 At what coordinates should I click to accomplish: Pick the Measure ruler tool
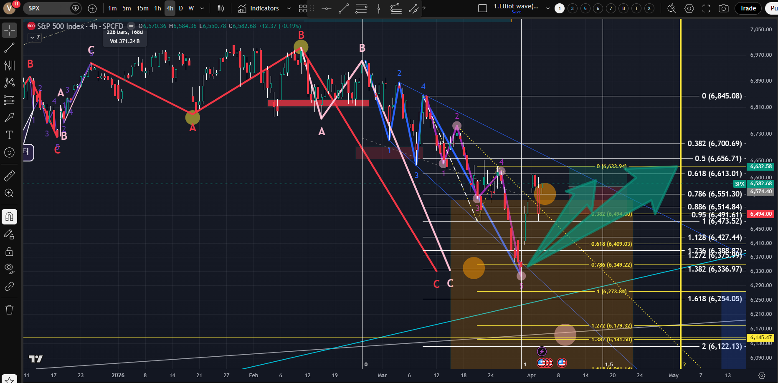[9, 176]
